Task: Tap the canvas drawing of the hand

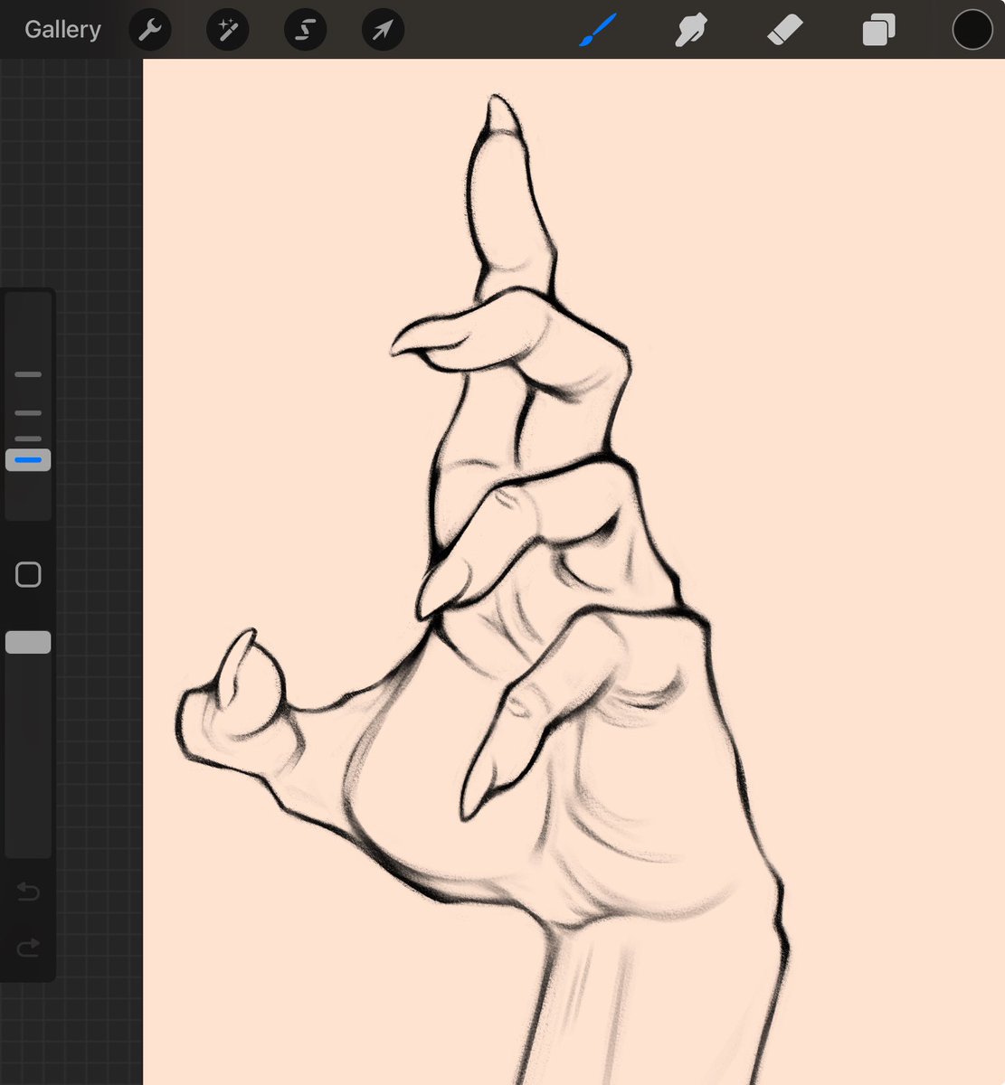Action: [x=588, y=633]
